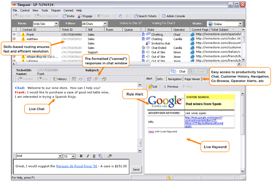Sort by Contact ID column header
This screenshot has height=181, width=272.
pos(40,29)
